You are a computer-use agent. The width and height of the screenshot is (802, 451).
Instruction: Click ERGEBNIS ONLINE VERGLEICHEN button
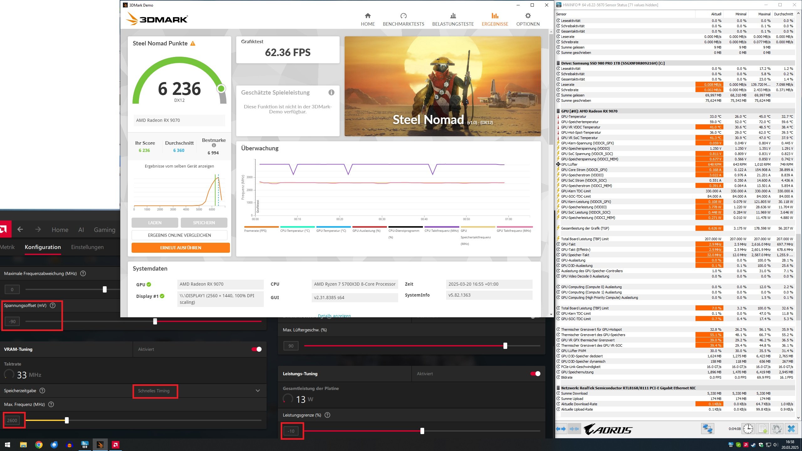coord(179,235)
